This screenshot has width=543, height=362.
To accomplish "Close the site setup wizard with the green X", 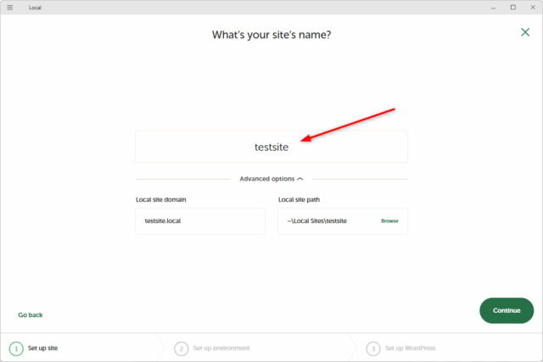I will click(x=525, y=32).
